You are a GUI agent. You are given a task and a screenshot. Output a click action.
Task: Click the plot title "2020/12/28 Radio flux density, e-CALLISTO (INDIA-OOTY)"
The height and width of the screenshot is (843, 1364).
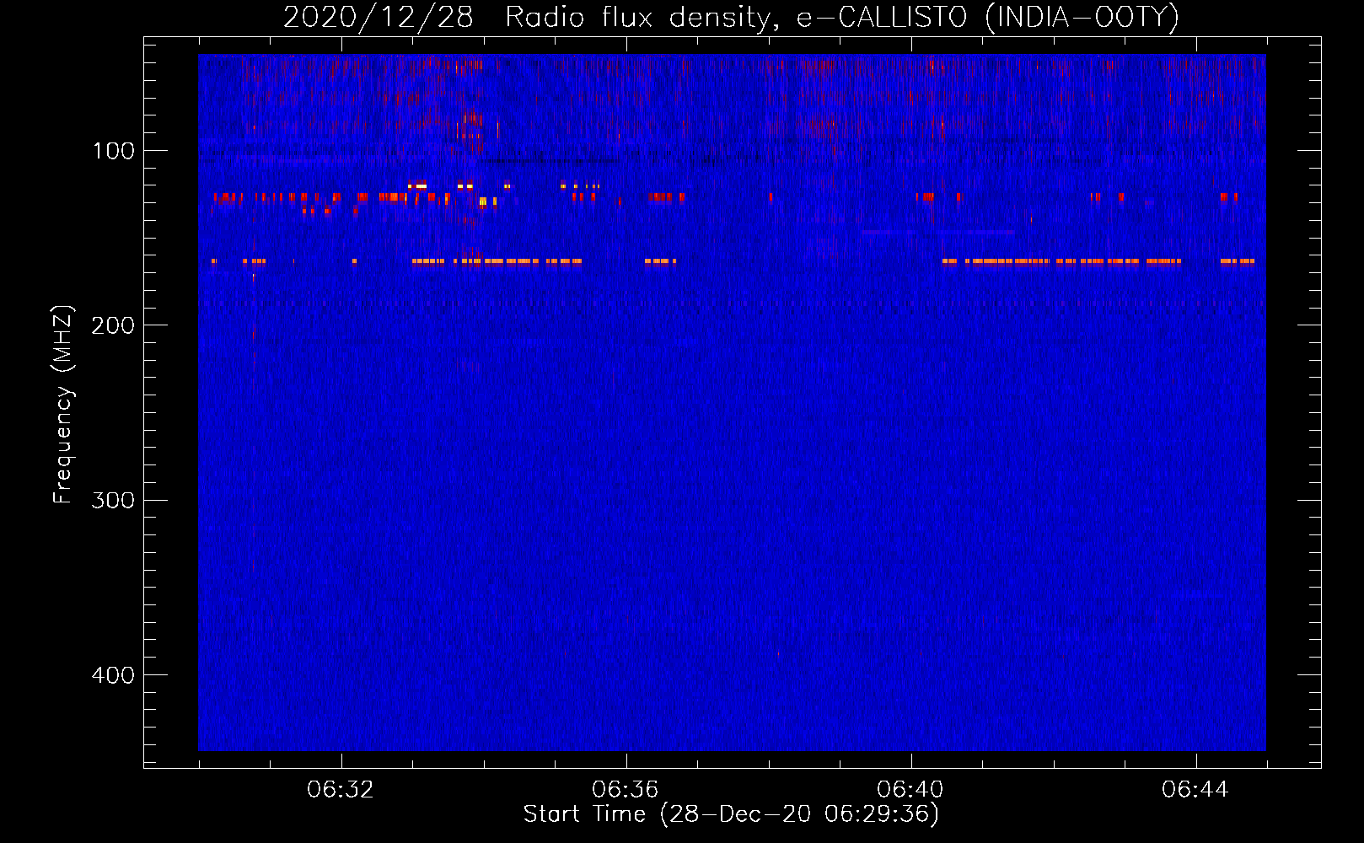(x=731, y=17)
